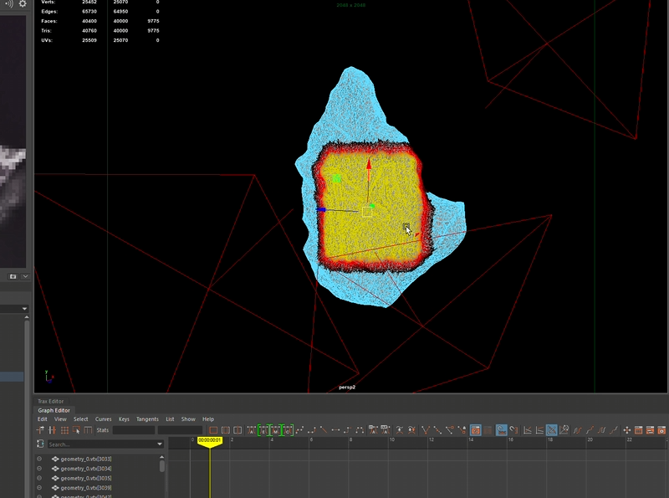Select geometry_0.vtx[3035] in outliner

tap(86, 478)
